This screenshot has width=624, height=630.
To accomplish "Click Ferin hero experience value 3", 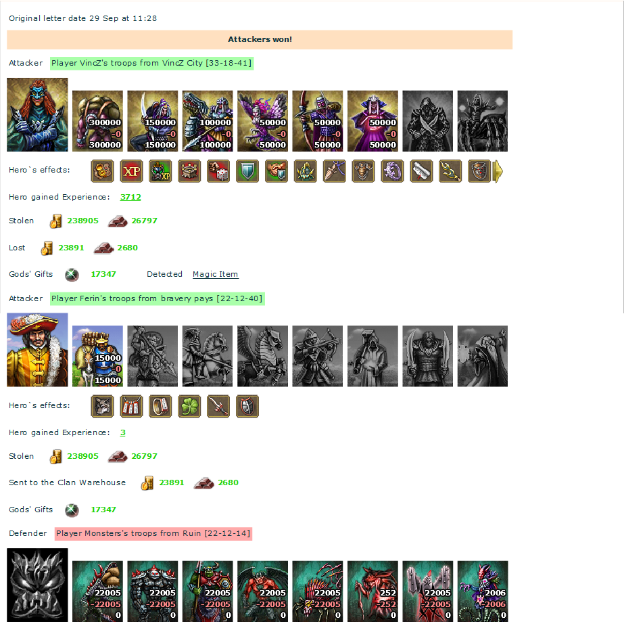I will pos(123,432).
